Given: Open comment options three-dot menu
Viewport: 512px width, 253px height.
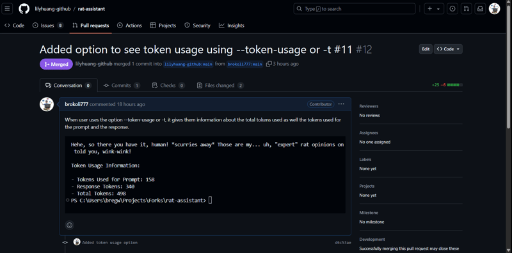Looking at the screenshot, I should tap(341, 104).
